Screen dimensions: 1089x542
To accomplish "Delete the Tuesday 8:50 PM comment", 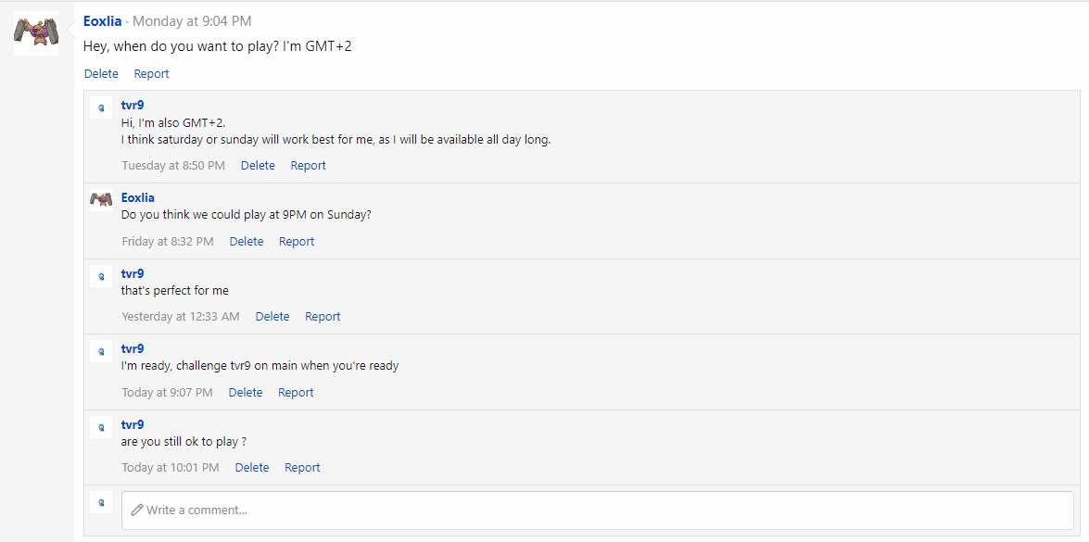I will tap(258, 165).
